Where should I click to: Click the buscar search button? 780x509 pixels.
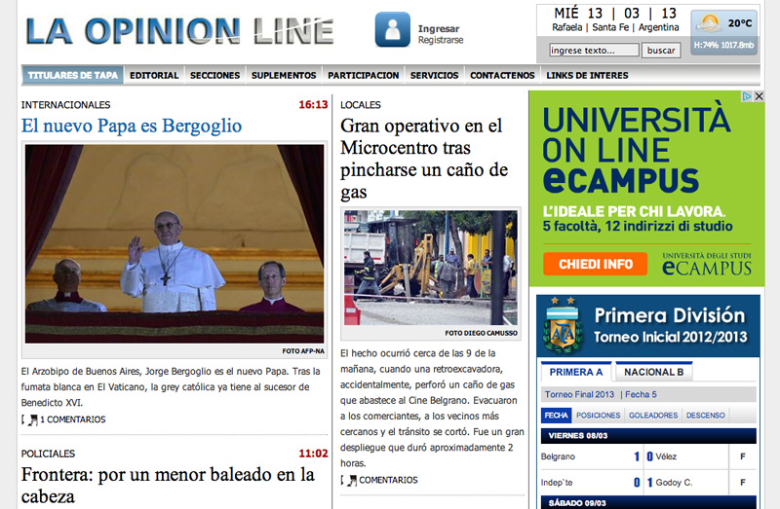point(661,51)
